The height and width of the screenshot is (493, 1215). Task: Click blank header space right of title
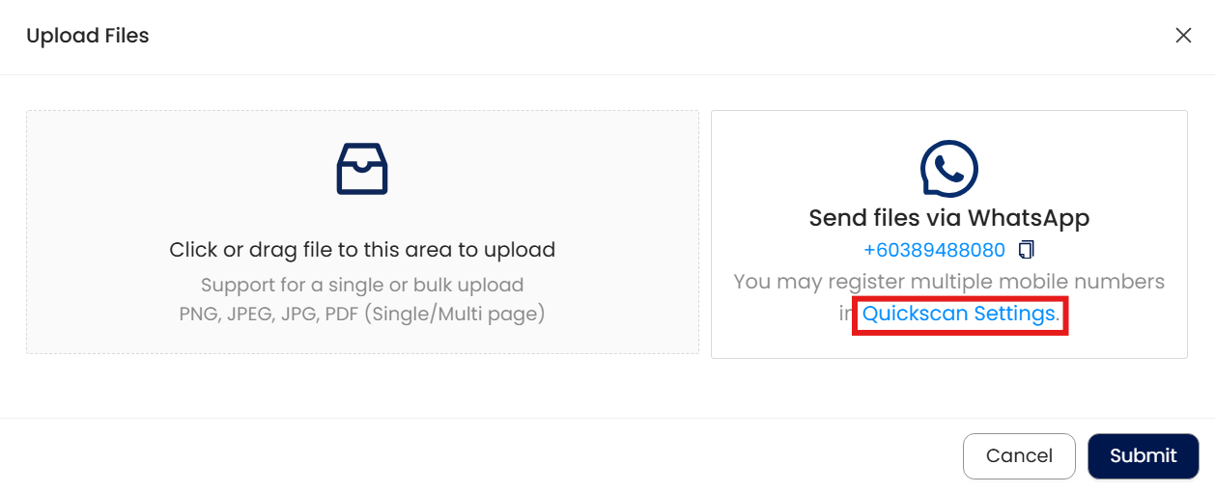pyautogui.click(x=628, y=36)
